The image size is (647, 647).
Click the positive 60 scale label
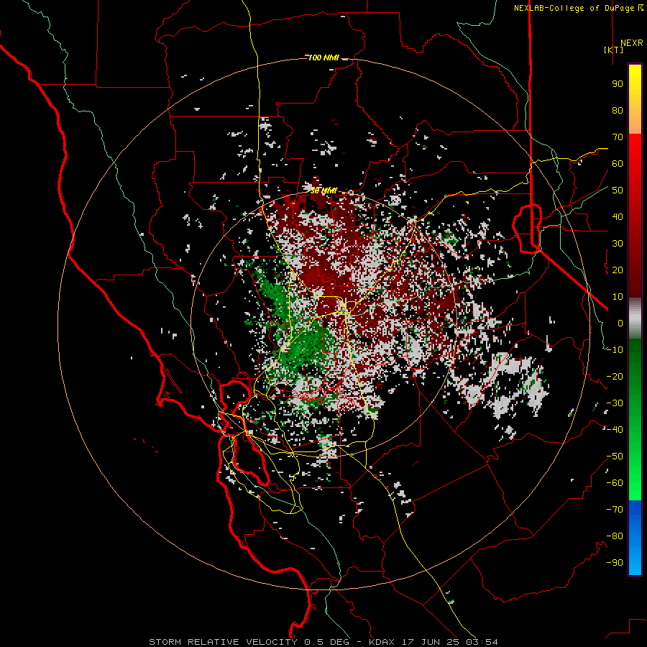pos(618,163)
